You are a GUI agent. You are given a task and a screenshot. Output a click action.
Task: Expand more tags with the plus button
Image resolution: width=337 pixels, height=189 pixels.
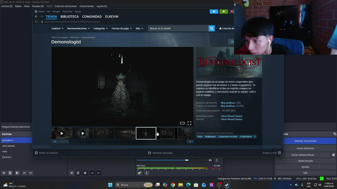tap(255, 136)
